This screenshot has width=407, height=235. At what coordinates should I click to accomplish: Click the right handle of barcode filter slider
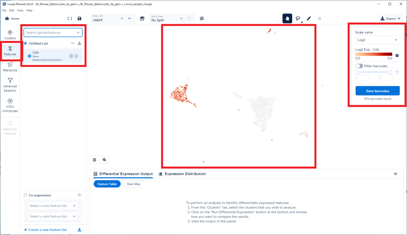pyautogui.click(x=390, y=72)
